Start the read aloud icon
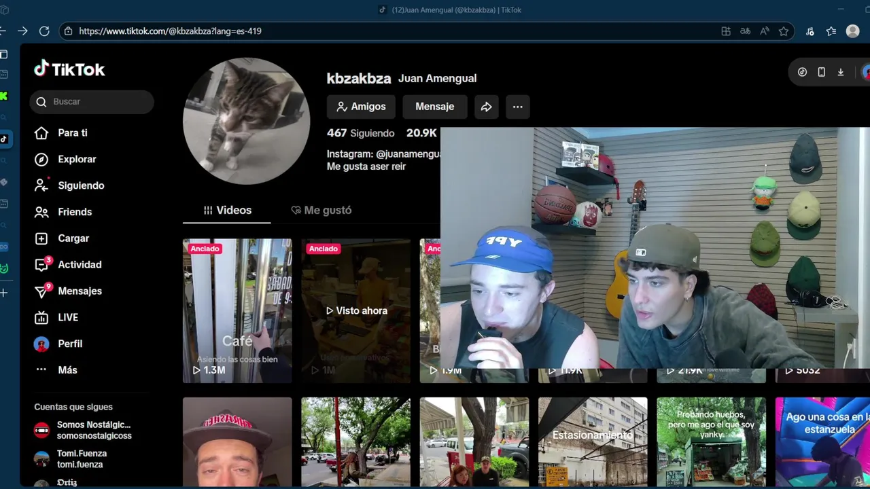 [765, 31]
